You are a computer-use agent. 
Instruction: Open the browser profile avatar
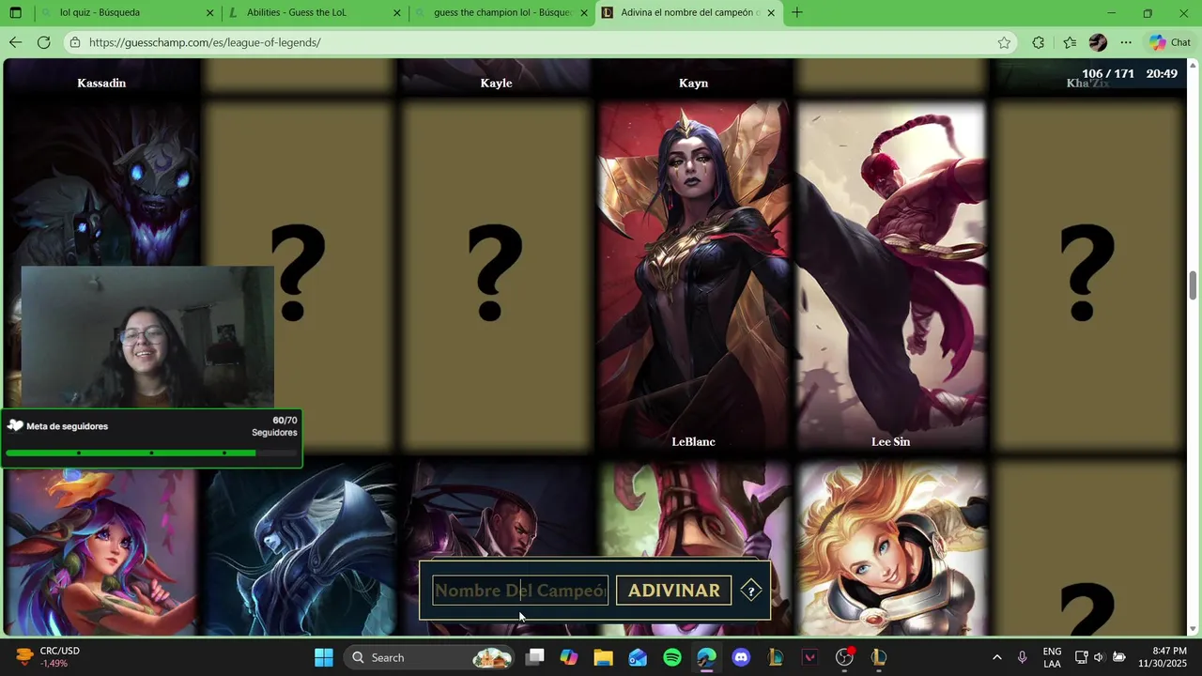(1098, 42)
